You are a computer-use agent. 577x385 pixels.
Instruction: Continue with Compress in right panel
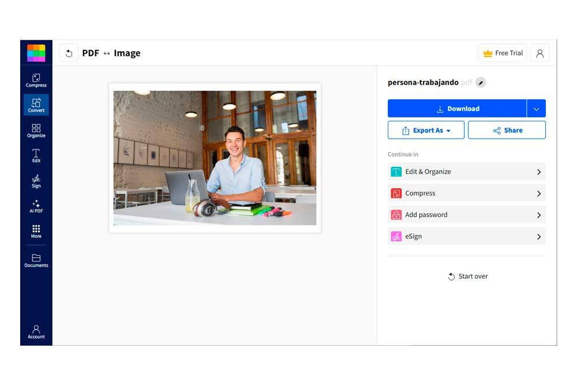466,193
